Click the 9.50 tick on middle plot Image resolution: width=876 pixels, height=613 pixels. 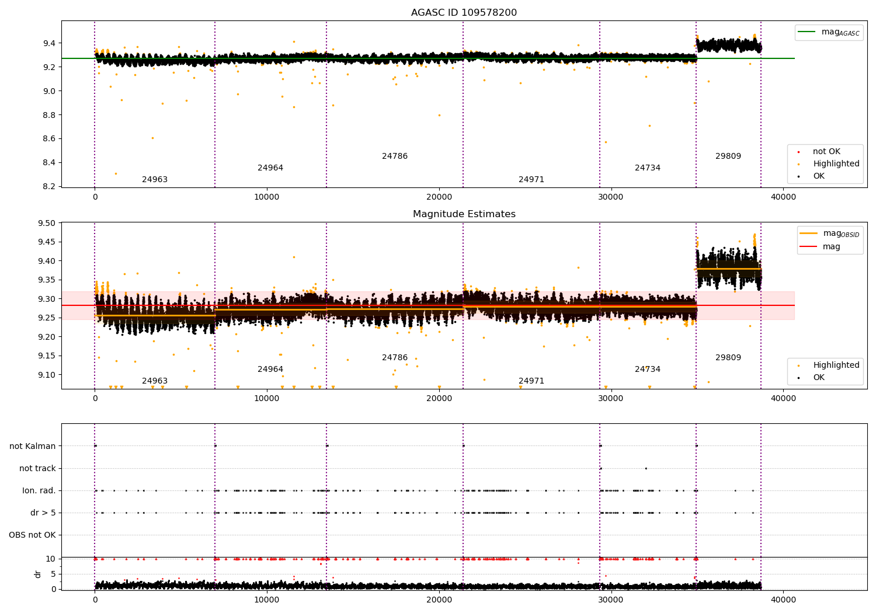click(x=47, y=224)
